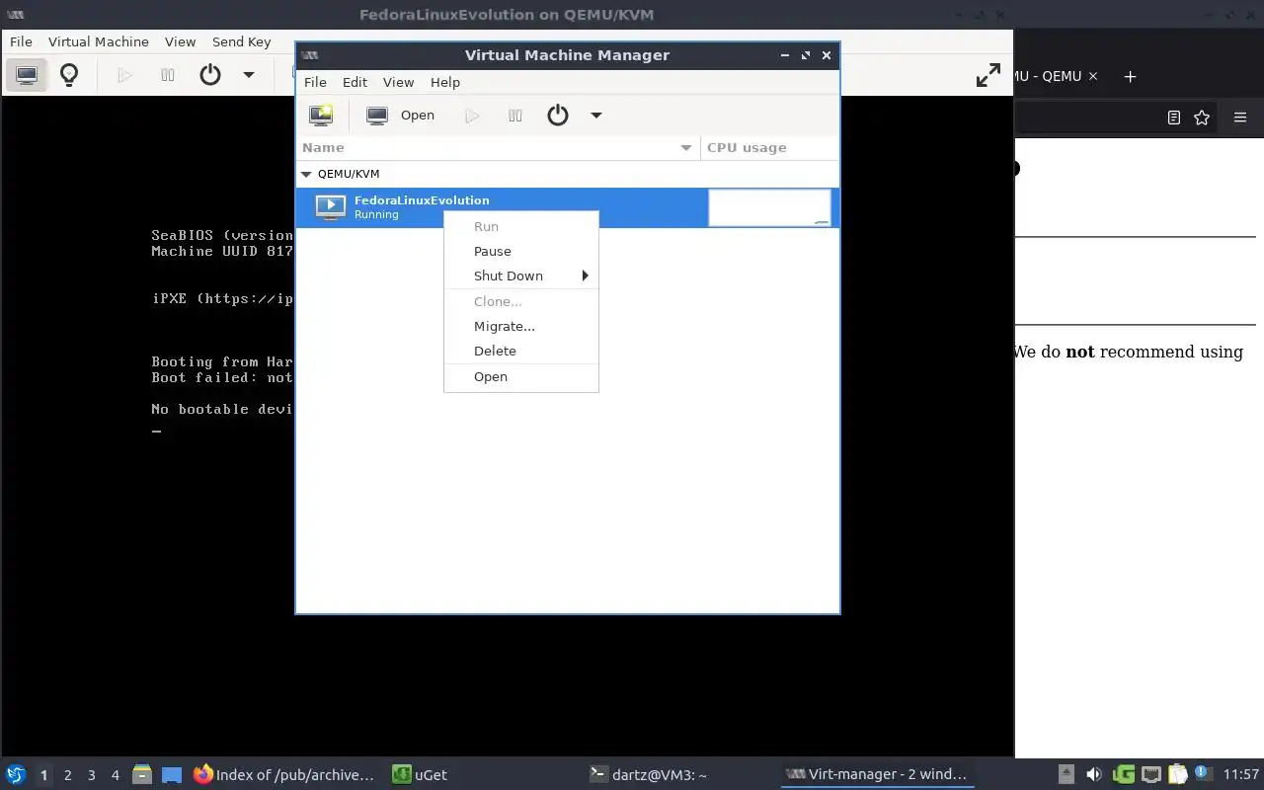
Task: Click the disabled Run entry in context menu
Action: coord(520,226)
